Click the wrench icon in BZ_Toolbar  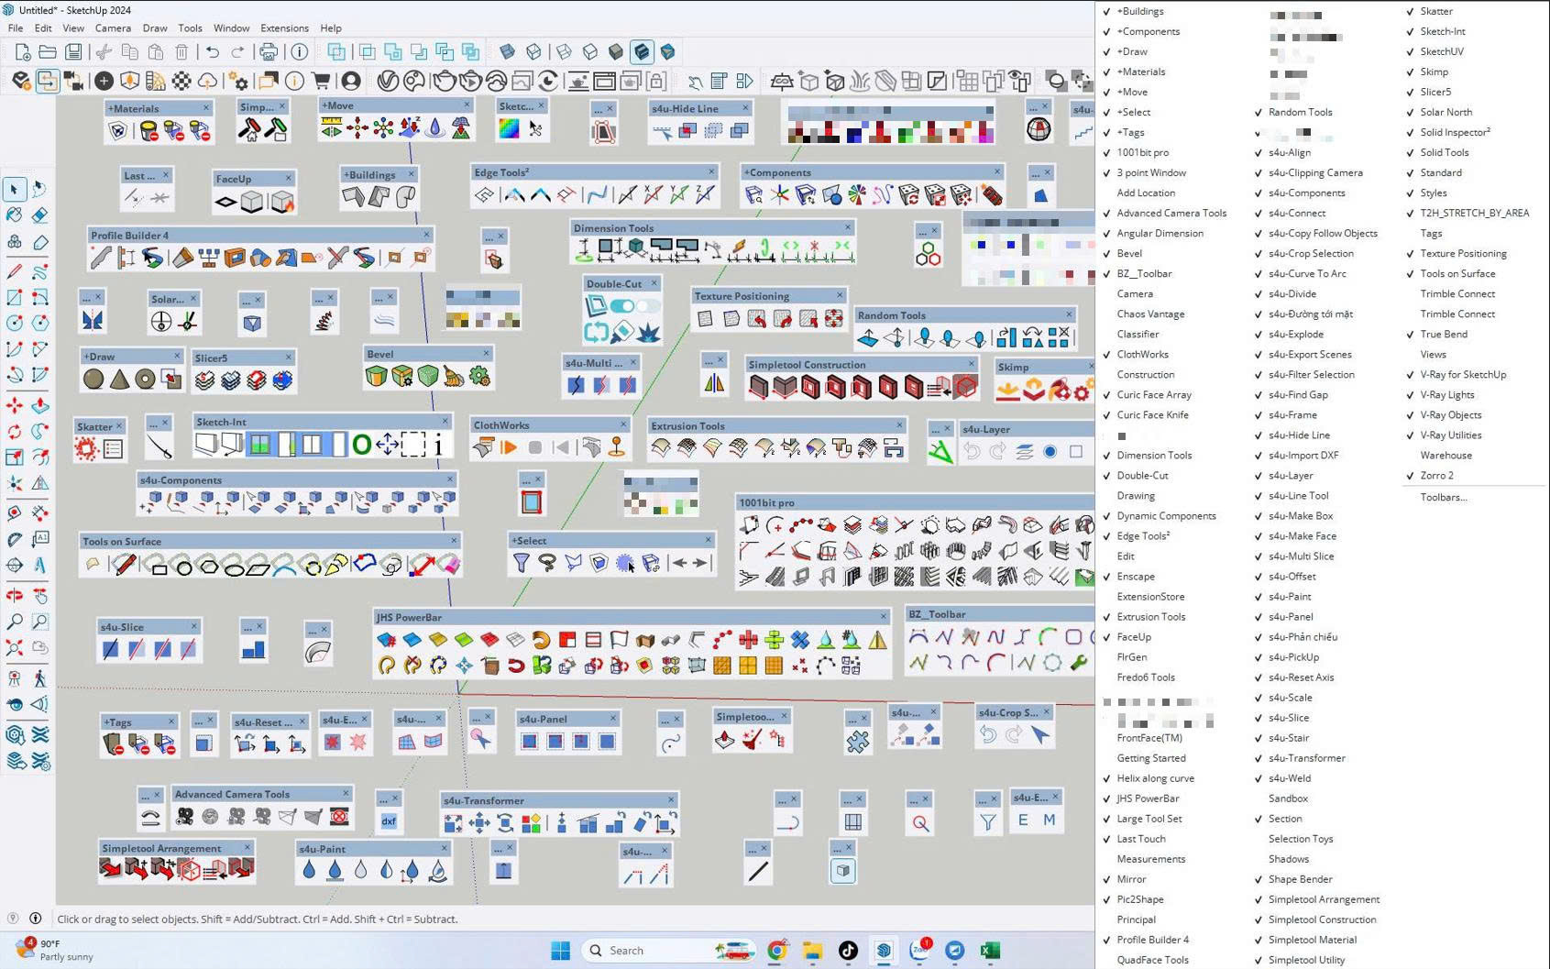(1078, 663)
